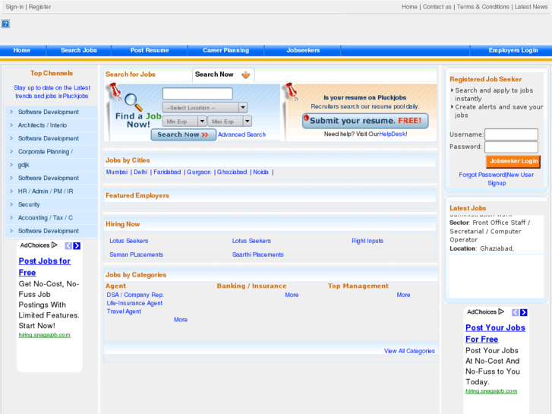Screen dimensions: 552x414
Task: Open Accounting / Tax / C channel
Action: (46, 218)
